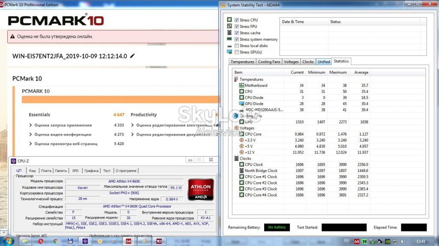Screen dimensions: 439x246
Task: Switch to the Clocks tab in AIDA64
Action: pyautogui.click(x=308, y=62)
